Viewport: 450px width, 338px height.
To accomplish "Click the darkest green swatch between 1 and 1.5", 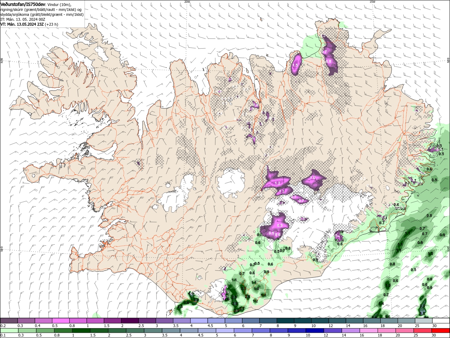I will point(81,331).
